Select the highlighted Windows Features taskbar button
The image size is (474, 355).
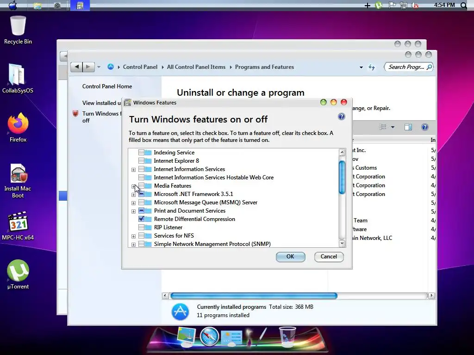pos(80,6)
